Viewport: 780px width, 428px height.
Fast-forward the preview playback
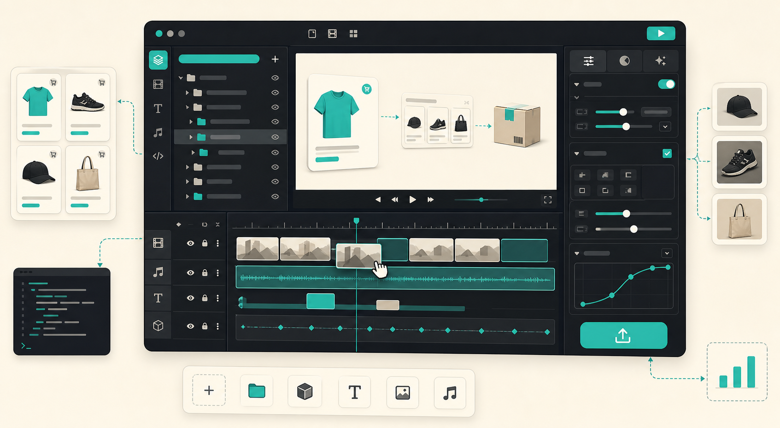[430, 199]
